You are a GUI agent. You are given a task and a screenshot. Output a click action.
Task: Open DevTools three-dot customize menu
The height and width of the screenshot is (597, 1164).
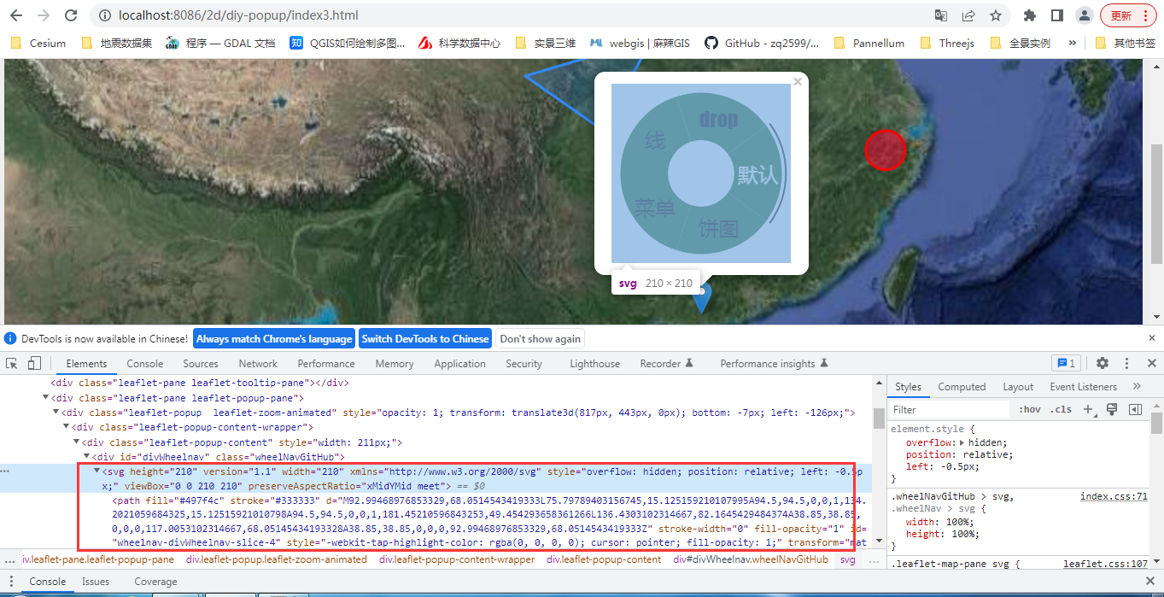tap(1127, 363)
